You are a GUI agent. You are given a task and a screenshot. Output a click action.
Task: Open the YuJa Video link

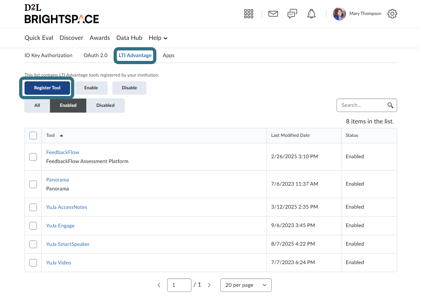pyautogui.click(x=59, y=263)
